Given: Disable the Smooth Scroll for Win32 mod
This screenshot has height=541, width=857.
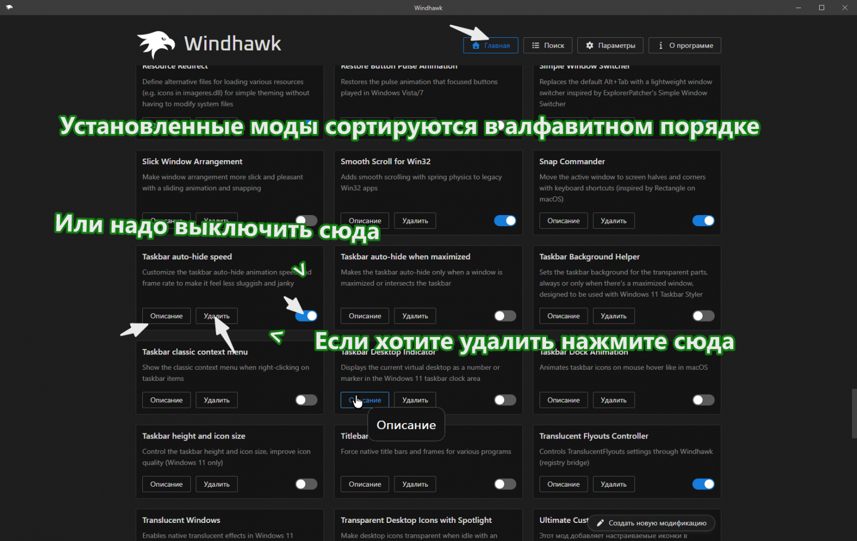Looking at the screenshot, I should (x=505, y=221).
